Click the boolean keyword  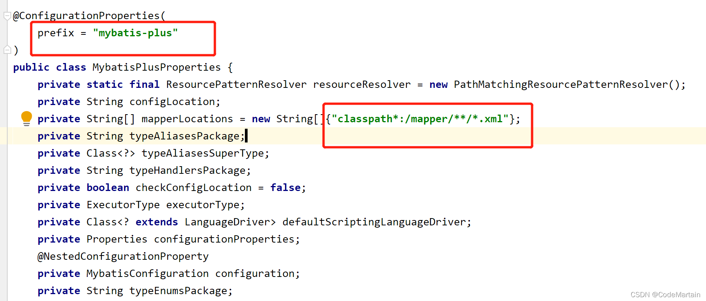point(108,188)
